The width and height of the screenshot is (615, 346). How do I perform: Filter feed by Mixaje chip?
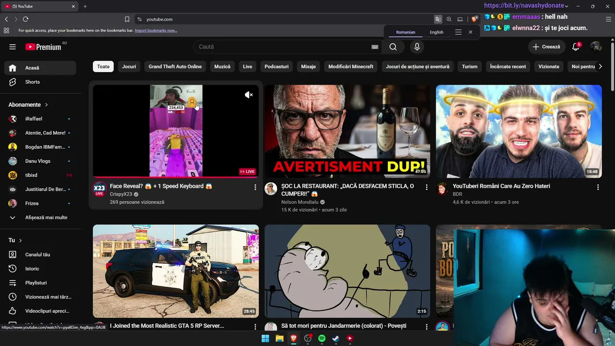click(308, 66)
